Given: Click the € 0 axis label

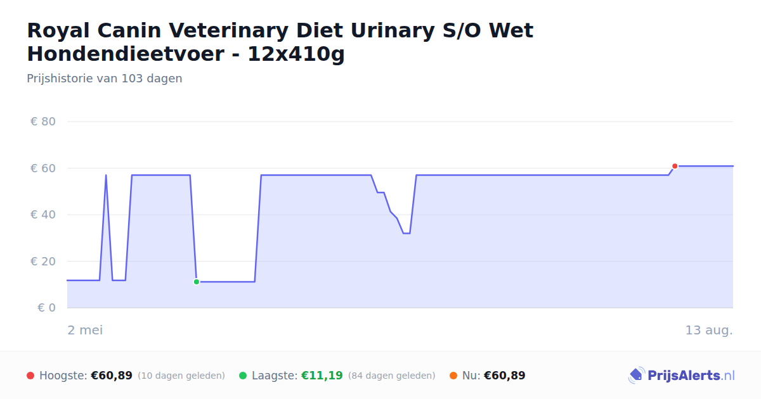Looking at the screenshot, I should pos(47,308).
